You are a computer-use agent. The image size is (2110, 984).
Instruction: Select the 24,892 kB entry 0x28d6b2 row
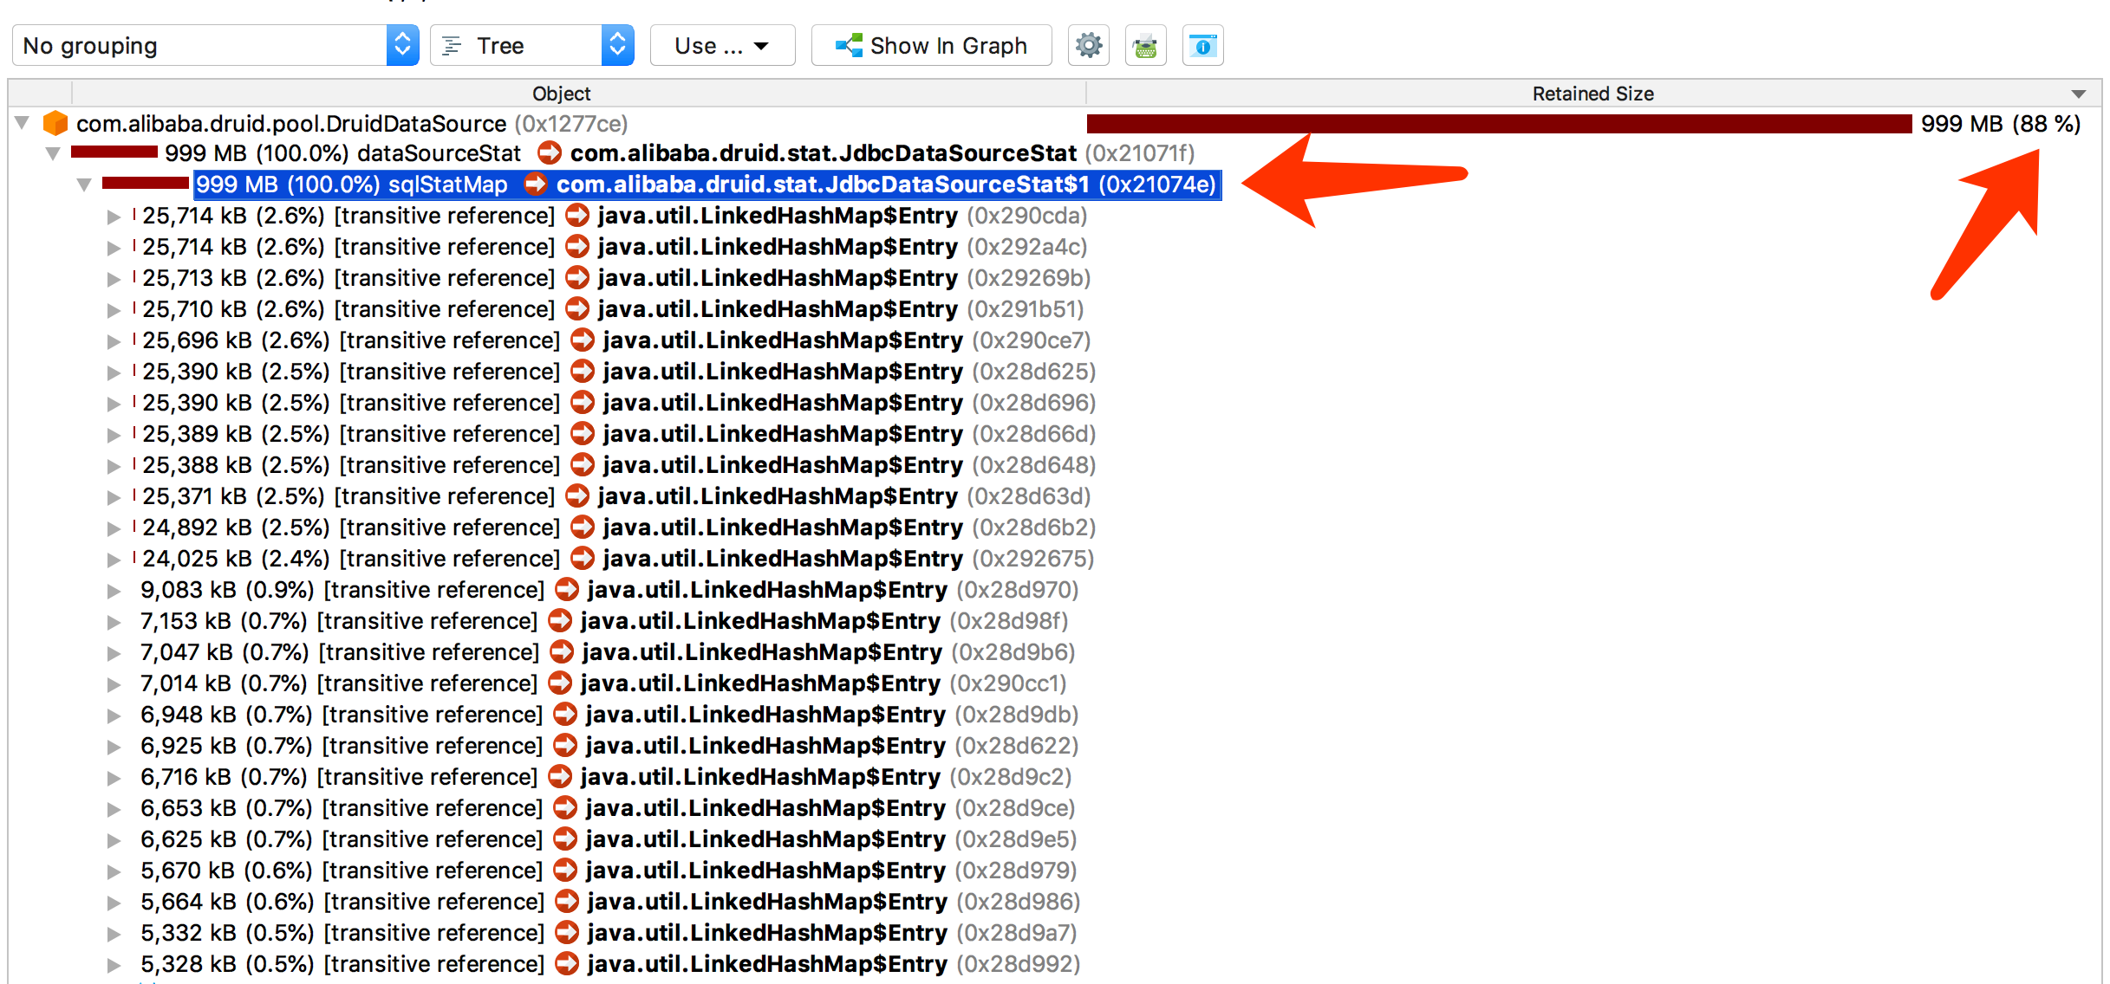(1055, 528)
